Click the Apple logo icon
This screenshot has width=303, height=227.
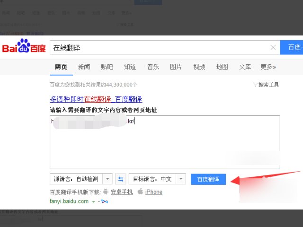(140, 192)
